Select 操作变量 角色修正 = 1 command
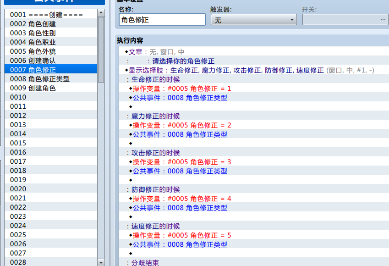 [x=254, y=89]
